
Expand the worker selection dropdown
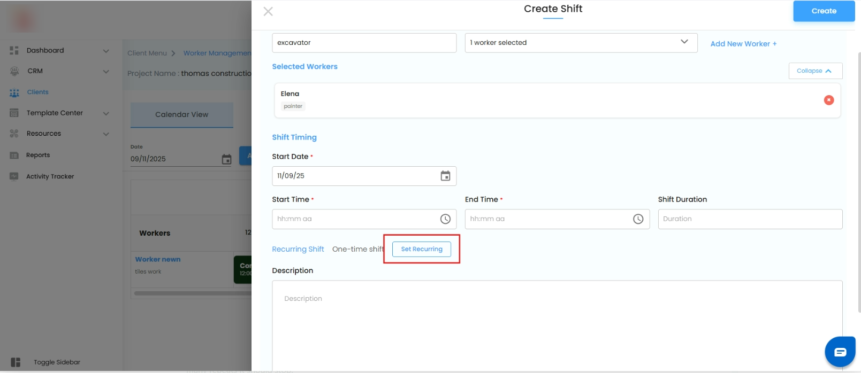tap(684, 42)
